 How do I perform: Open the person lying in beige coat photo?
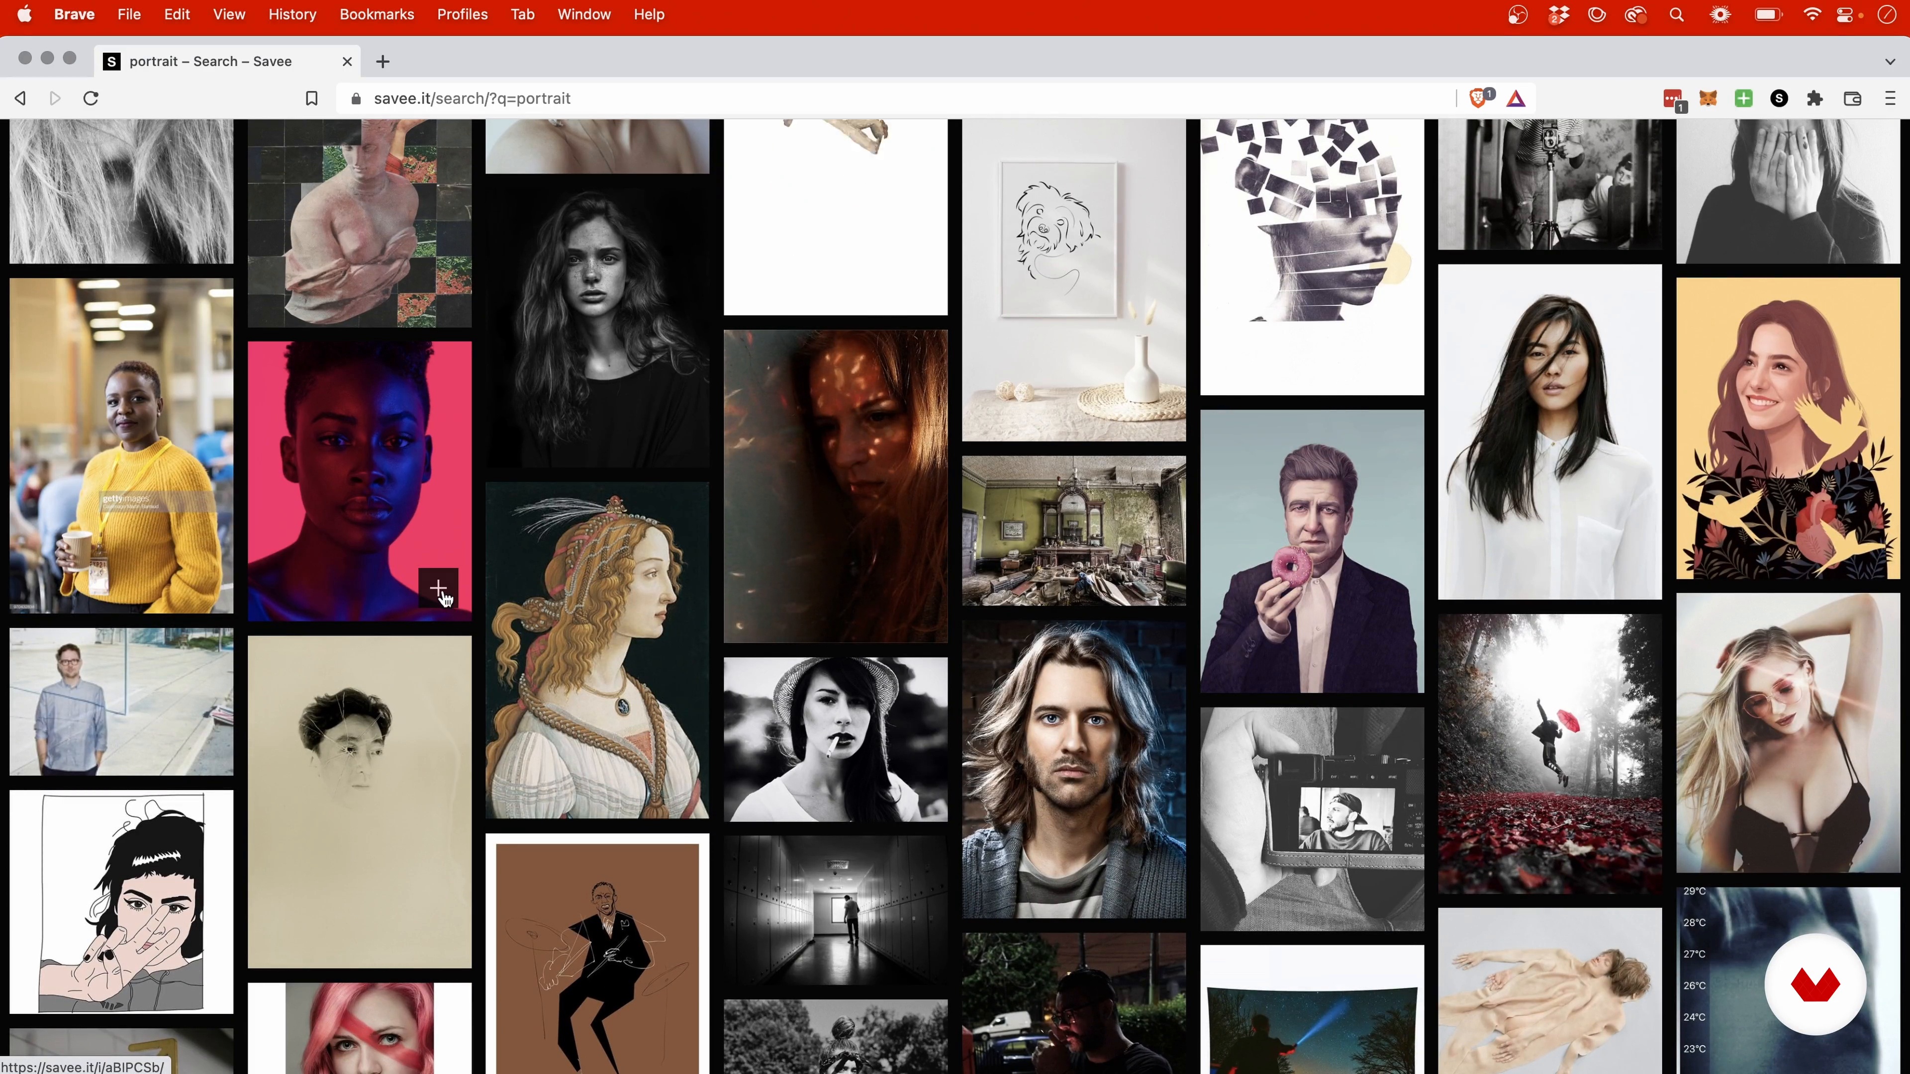pos(1550,991)
